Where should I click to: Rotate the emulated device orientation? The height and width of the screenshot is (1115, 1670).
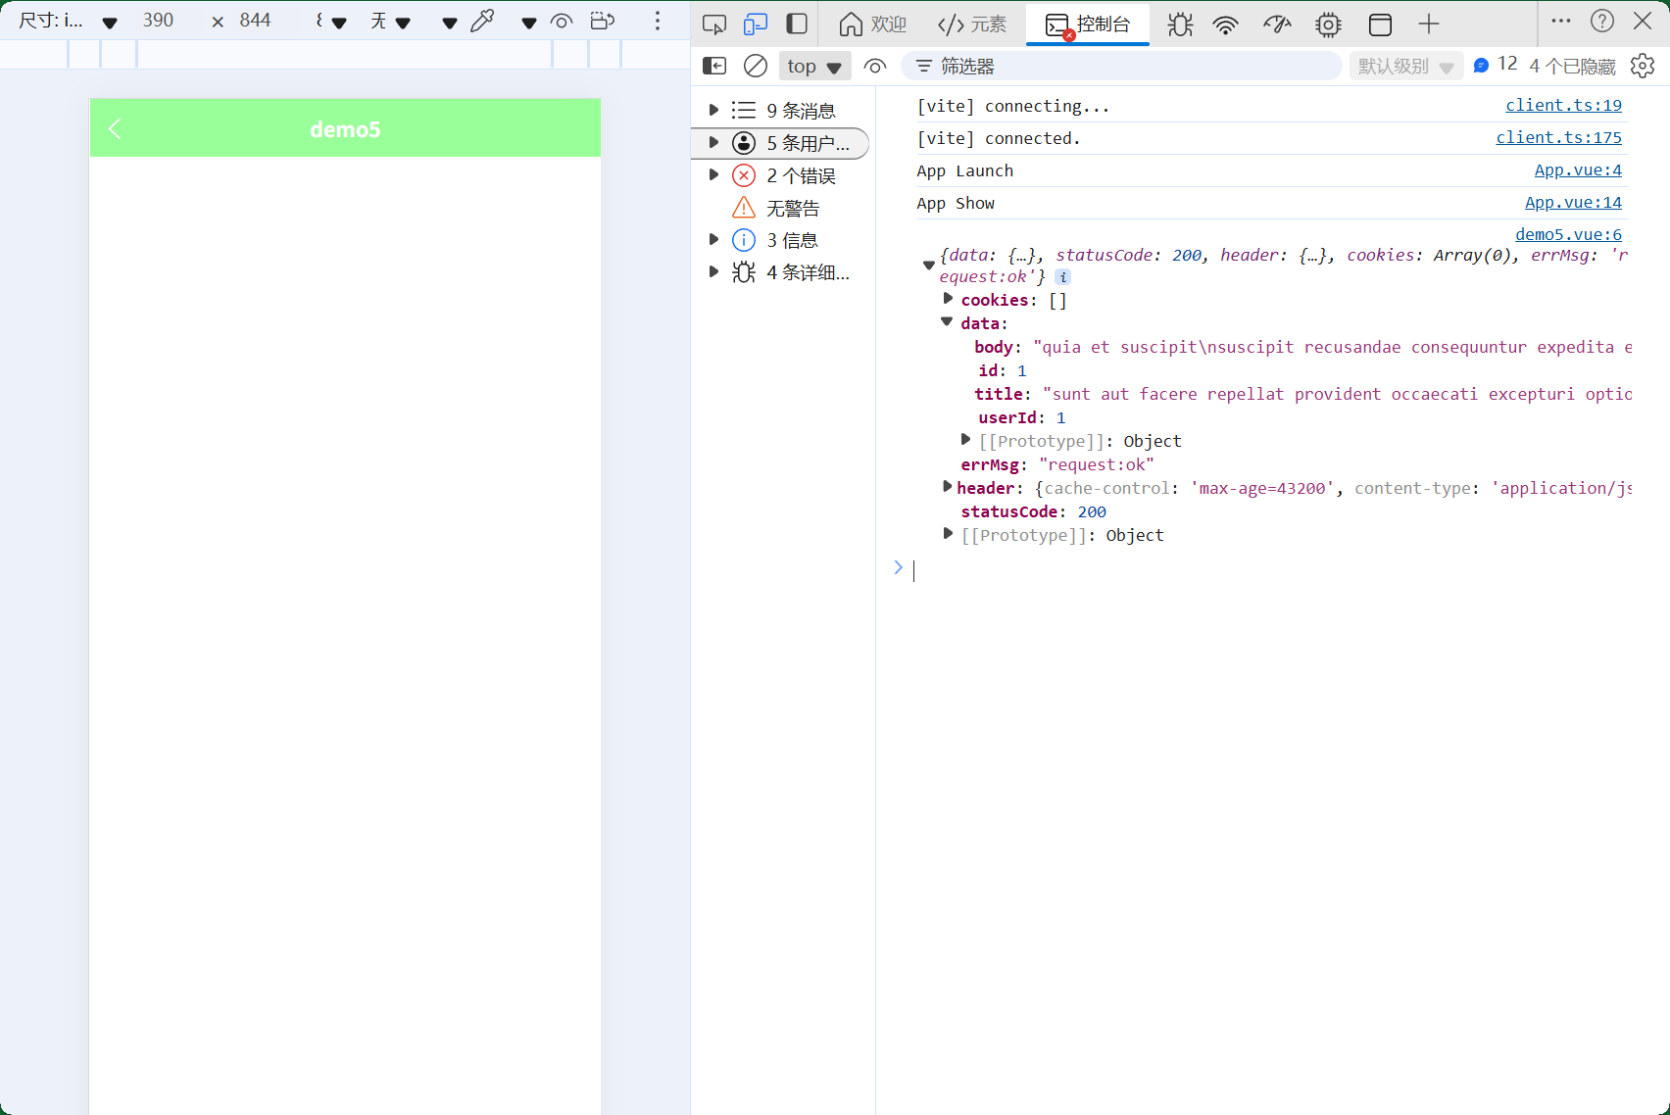603,20
